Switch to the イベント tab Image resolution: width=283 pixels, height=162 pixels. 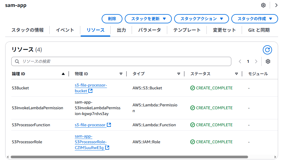click(65, 30)
